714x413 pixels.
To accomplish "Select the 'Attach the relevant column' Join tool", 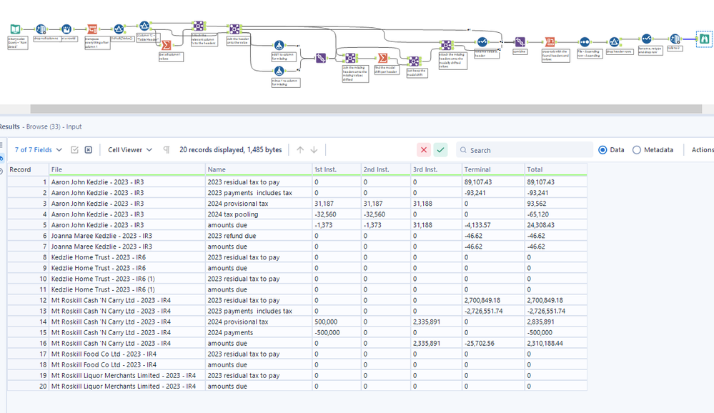I will point(198,26).
